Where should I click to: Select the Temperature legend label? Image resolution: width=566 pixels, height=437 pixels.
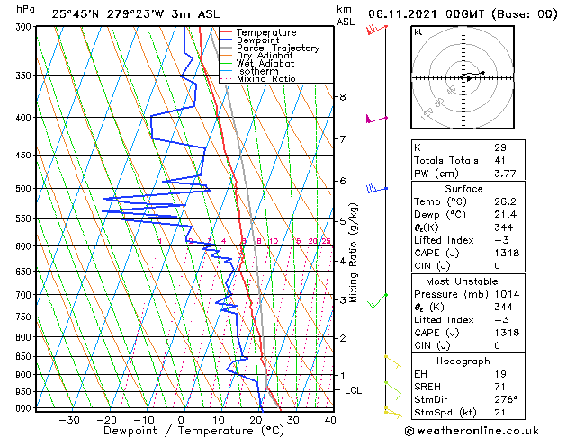[266, 32]
